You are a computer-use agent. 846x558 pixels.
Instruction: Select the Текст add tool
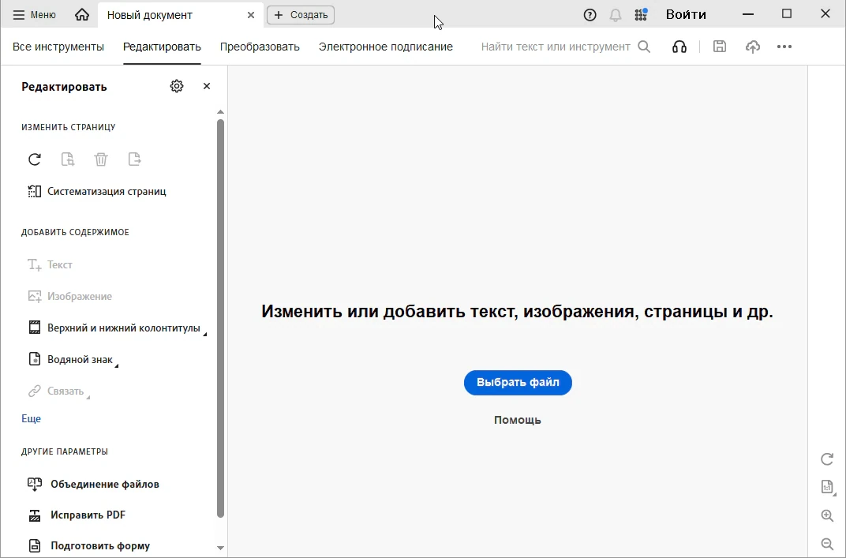[50, 265]
